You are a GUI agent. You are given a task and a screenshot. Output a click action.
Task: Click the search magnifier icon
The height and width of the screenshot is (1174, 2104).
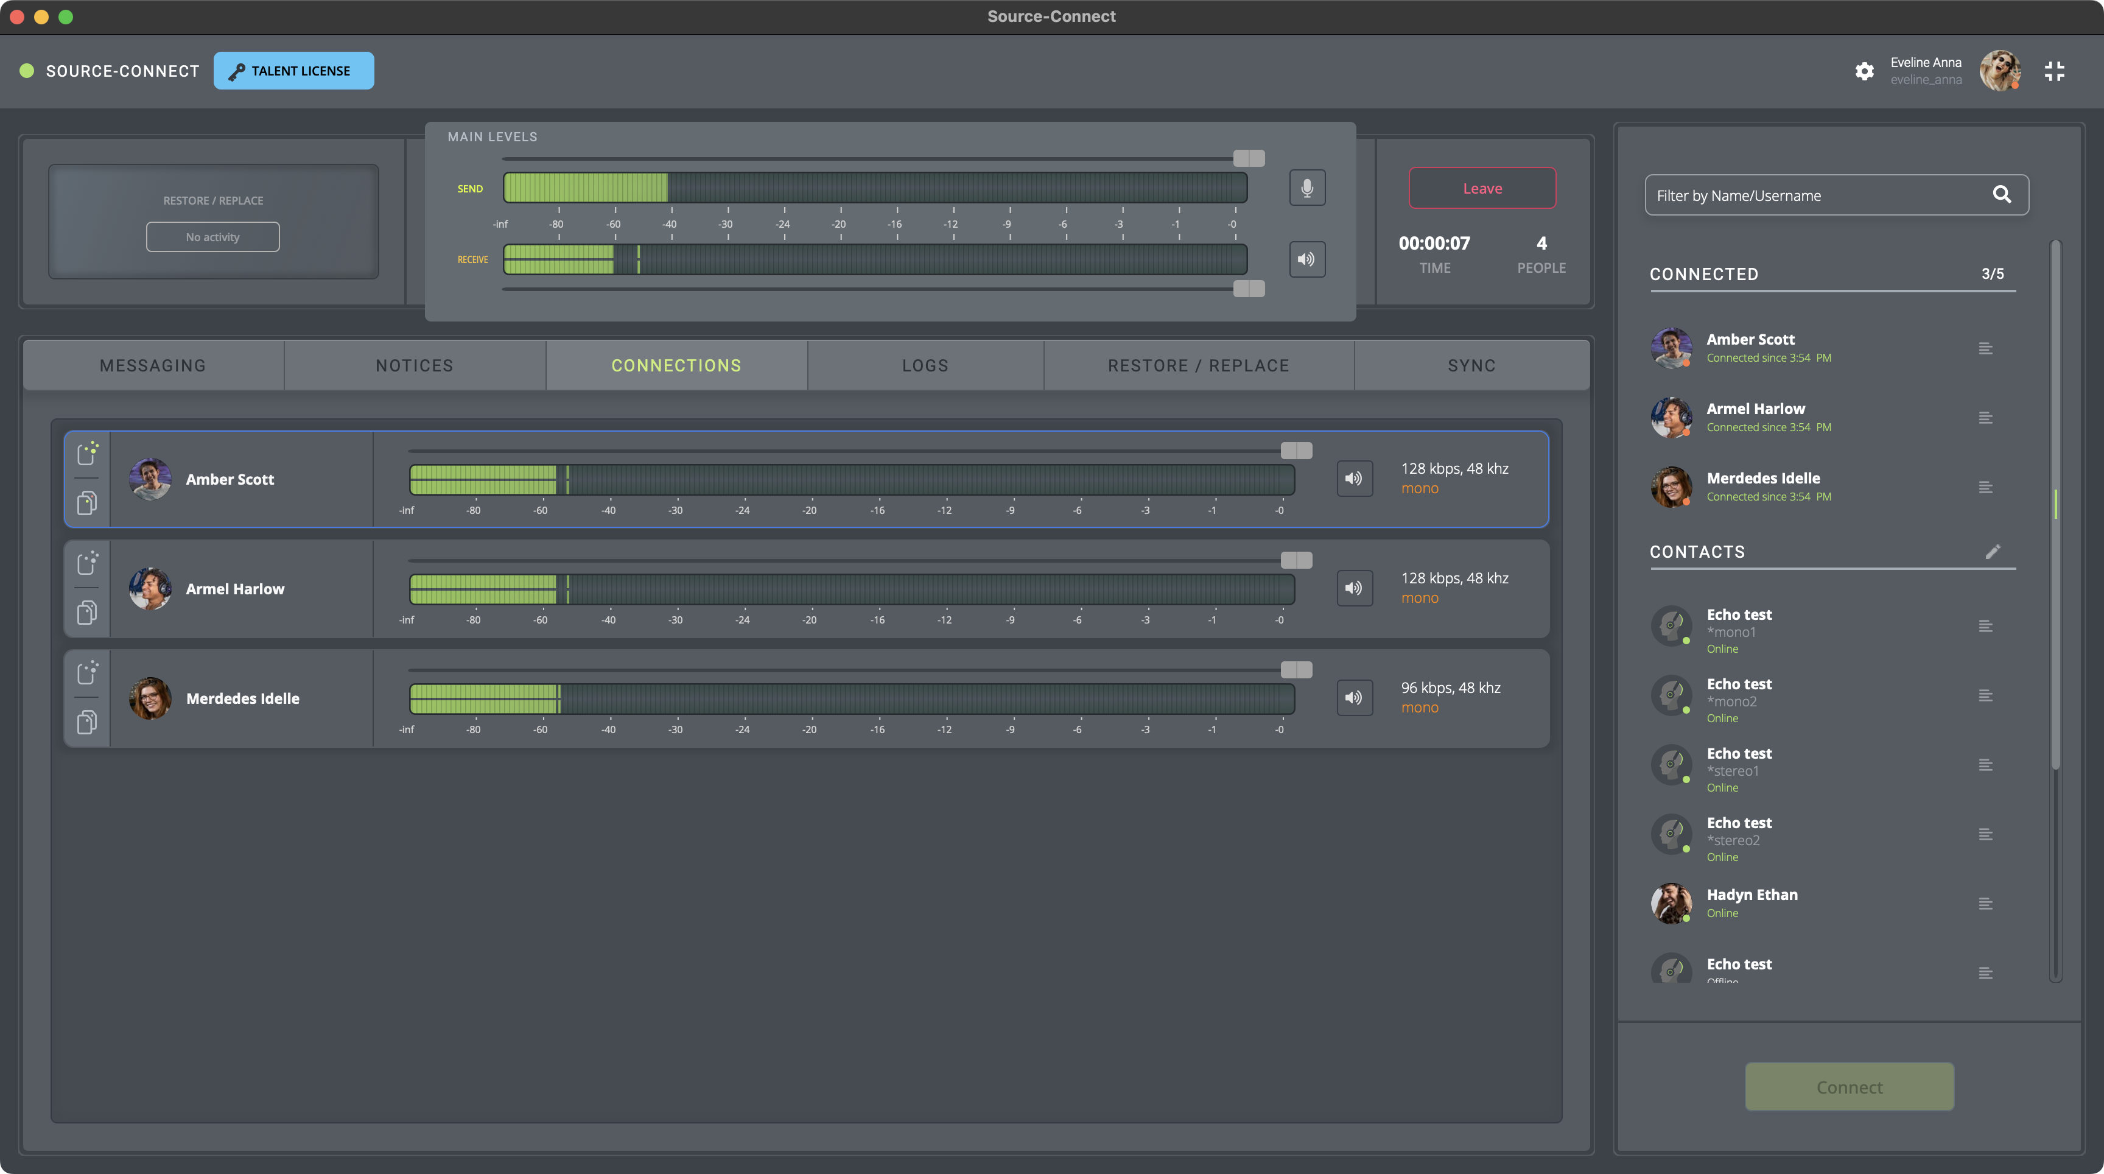coord(2001,194)
